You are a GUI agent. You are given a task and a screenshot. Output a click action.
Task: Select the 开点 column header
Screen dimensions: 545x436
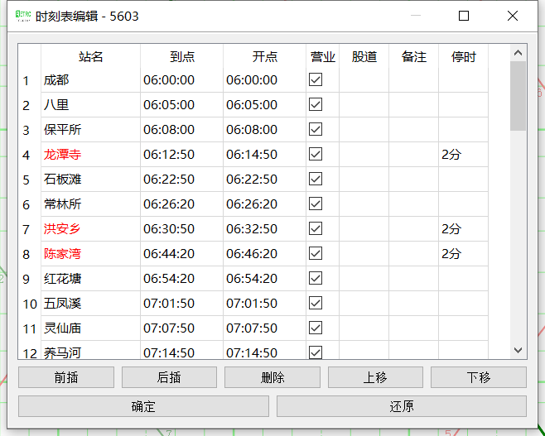point(264,56)
